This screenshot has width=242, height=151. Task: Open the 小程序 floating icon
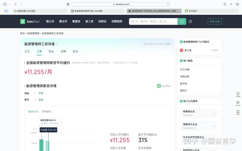[x=238, y=94]
